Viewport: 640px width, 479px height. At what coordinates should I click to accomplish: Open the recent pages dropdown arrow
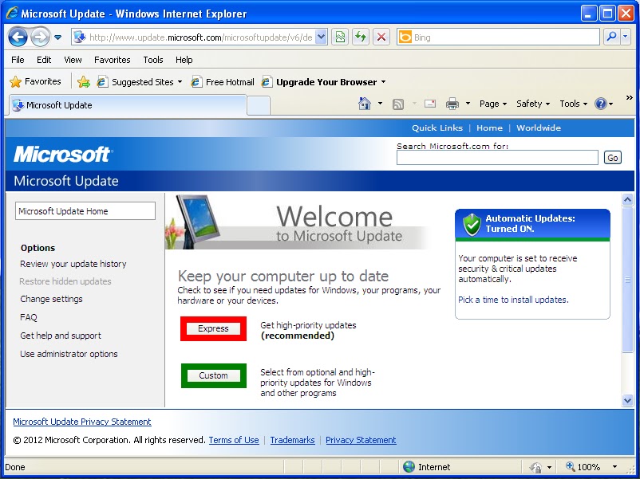pyautogui.click(x=58, y=37)
